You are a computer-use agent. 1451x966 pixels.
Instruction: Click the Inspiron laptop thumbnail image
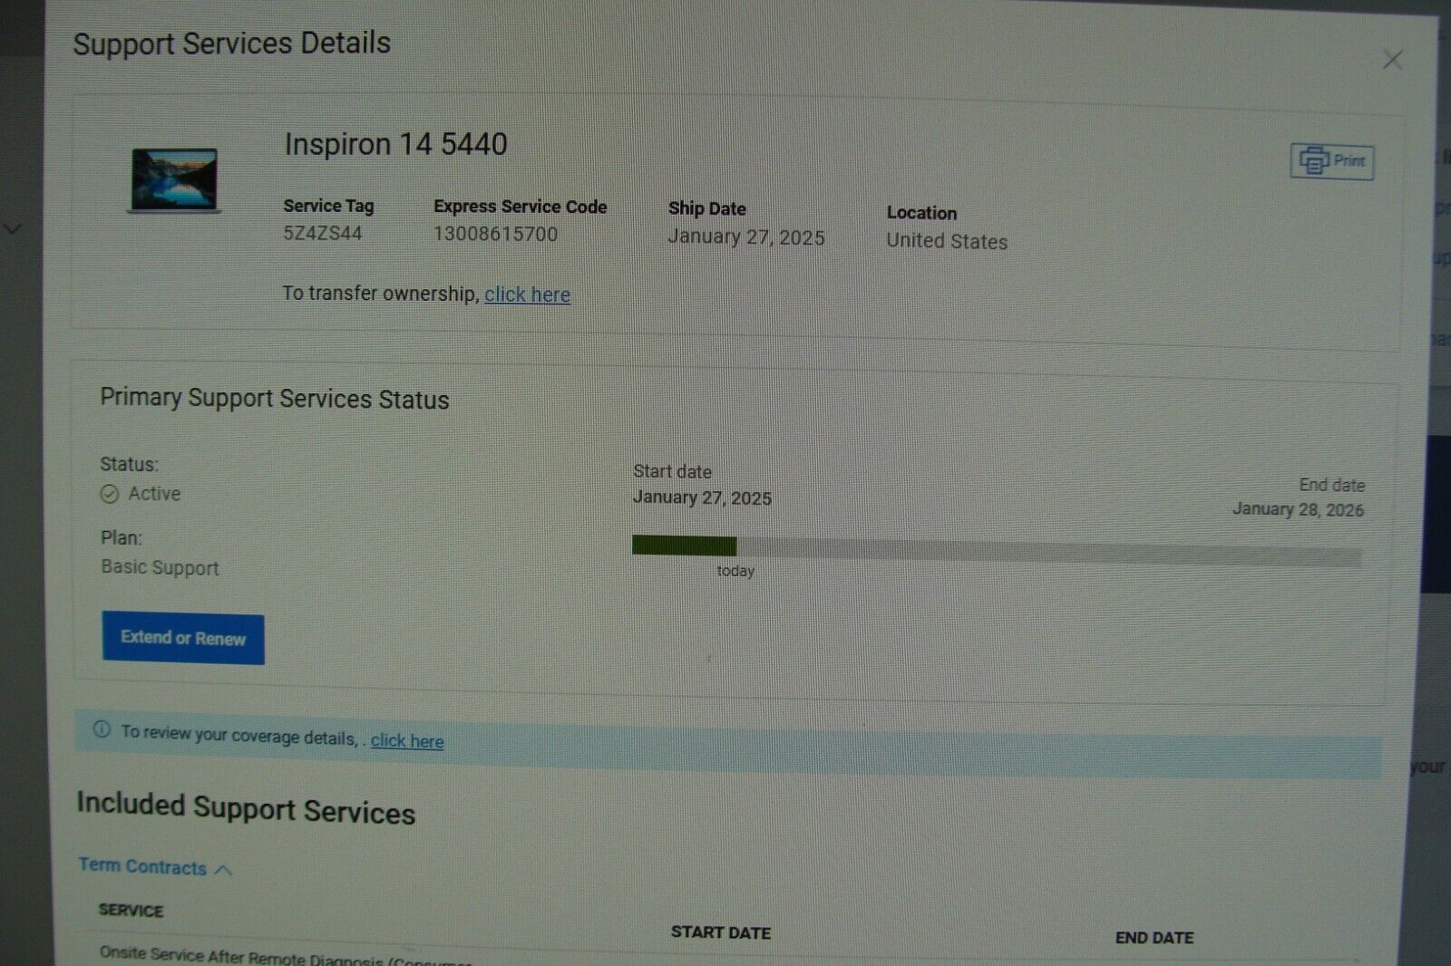click(x=174, y=179)
